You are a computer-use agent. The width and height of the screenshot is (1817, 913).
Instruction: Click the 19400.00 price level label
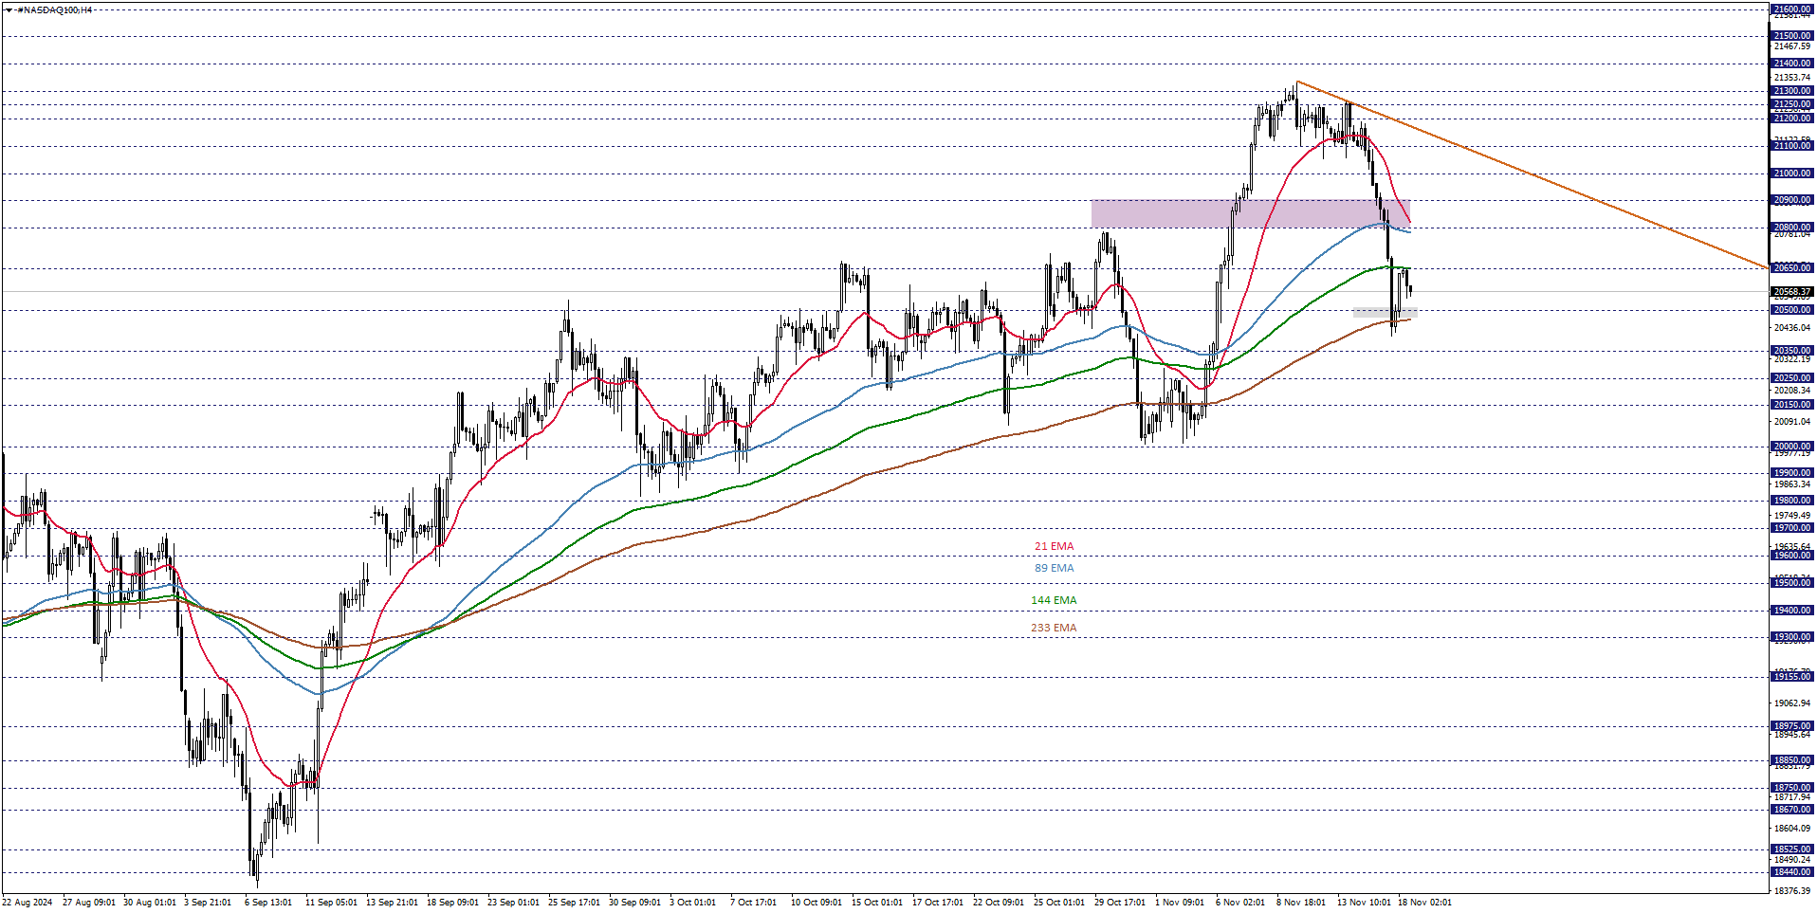1792,611
